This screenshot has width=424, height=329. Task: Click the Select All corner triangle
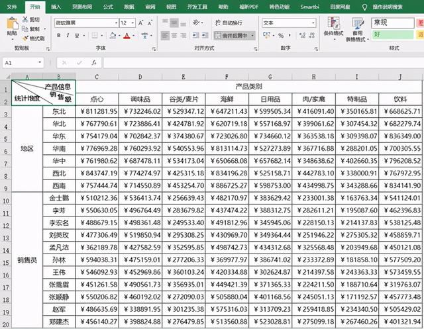click(x=9, y=77)
